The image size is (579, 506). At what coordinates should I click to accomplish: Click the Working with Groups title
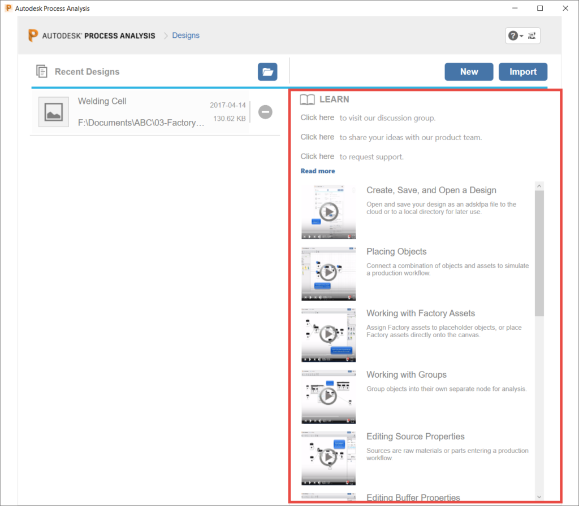tap(406, 375)
